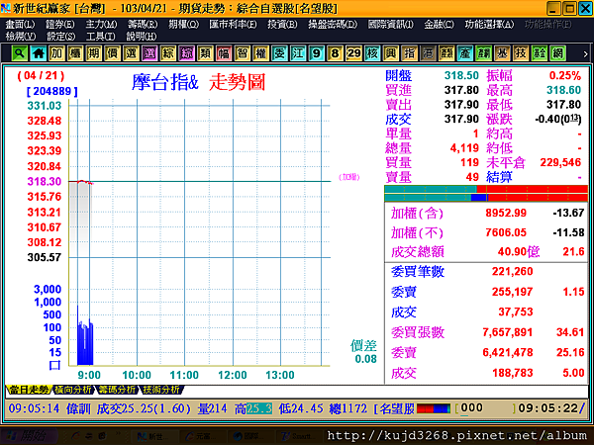Open the 檢視(V) menu
This screenshot has width=594, height=445.
(x=21, y=37)
